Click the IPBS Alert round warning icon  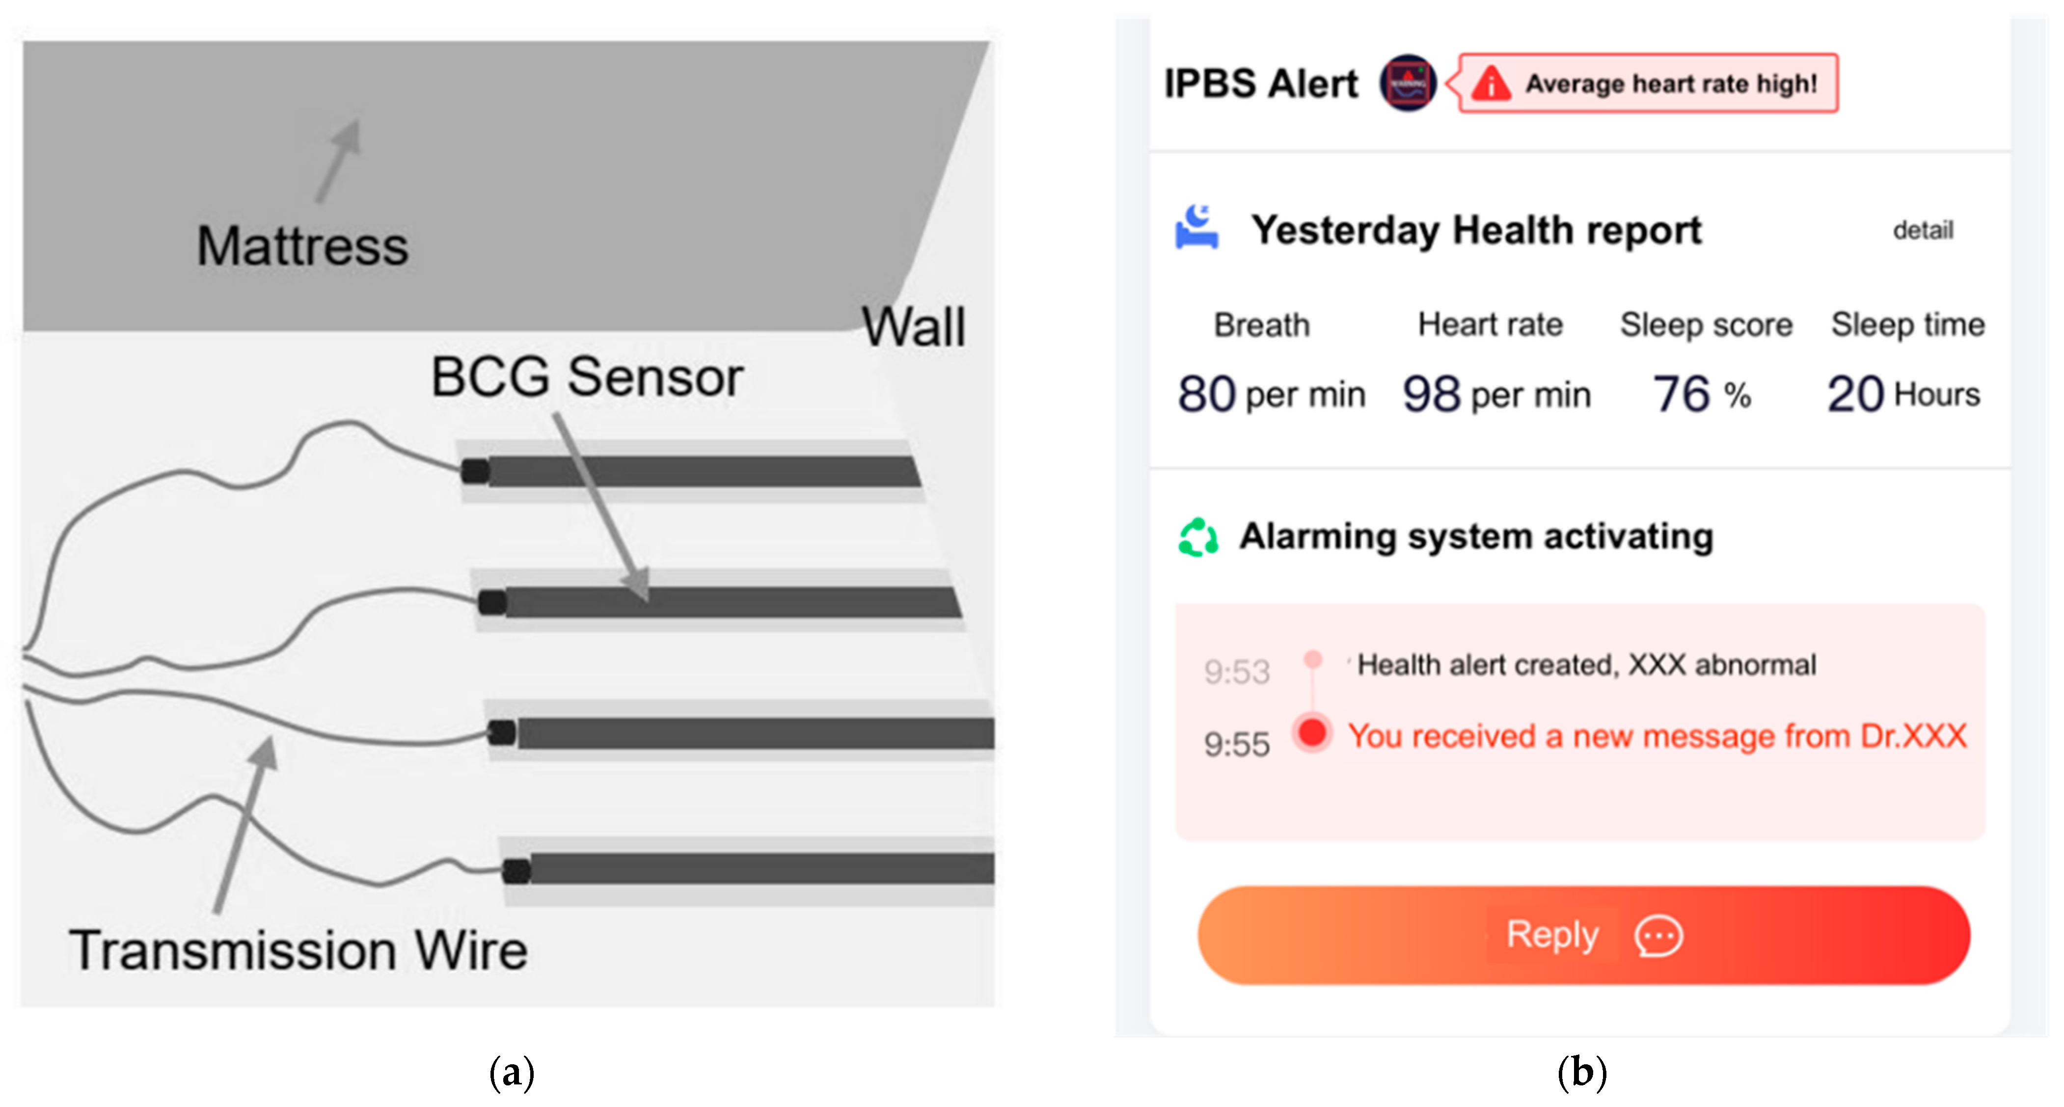point(1407,83)
